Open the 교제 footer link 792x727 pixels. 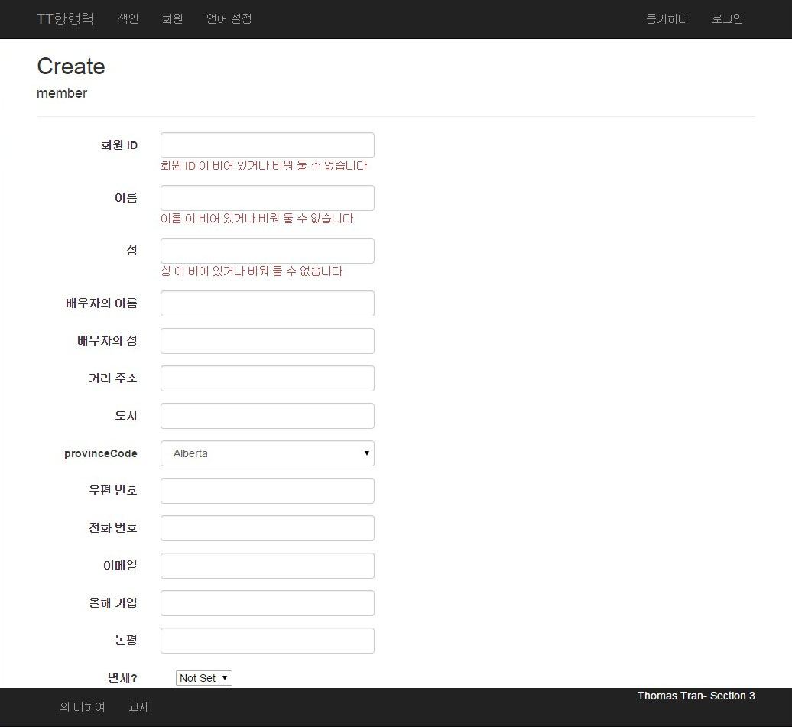point(139,707)
